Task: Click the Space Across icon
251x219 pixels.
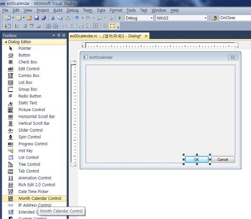Action: click(x=65, y=26)
